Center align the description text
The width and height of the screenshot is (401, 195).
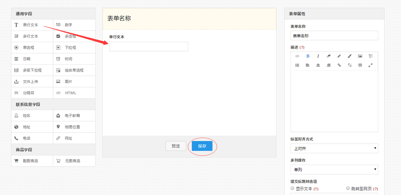[x=318, y=65]
